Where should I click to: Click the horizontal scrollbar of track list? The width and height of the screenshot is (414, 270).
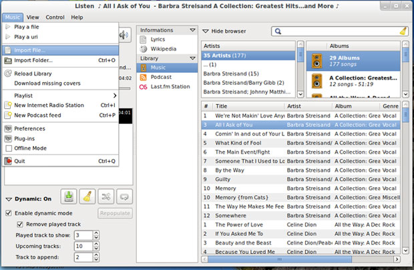pyautogui.click(x=280, y=259)
